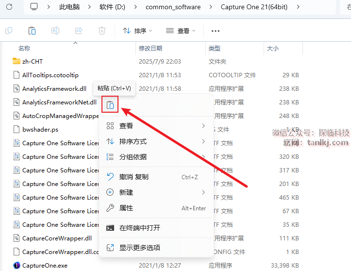Select 在终端中打开 in context menu
Image resolution: width=351 pixels, height=271 pixels.
[x=156, y=228]
